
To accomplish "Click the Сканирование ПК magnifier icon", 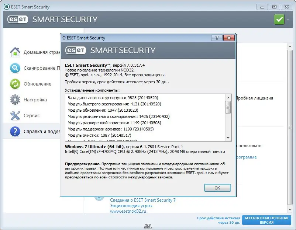I will click(15, 68).
